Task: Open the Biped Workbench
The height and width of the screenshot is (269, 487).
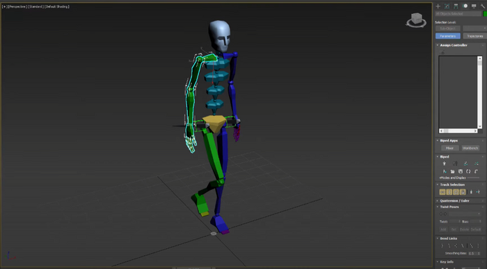Action: click(x=470, y=148)
